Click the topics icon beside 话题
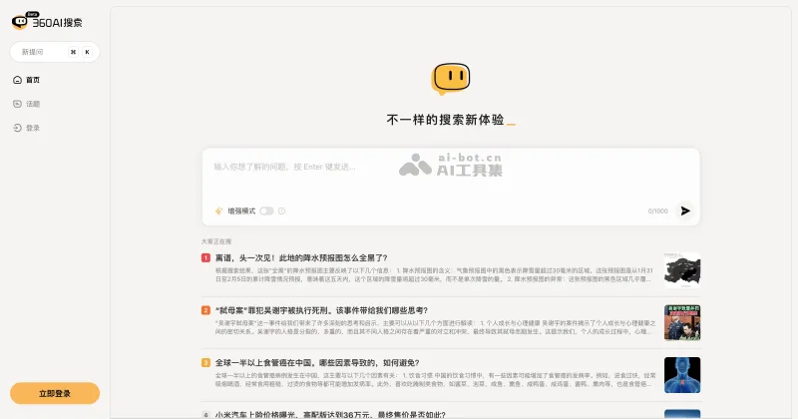Screen dimensions: 798x419 17,104
